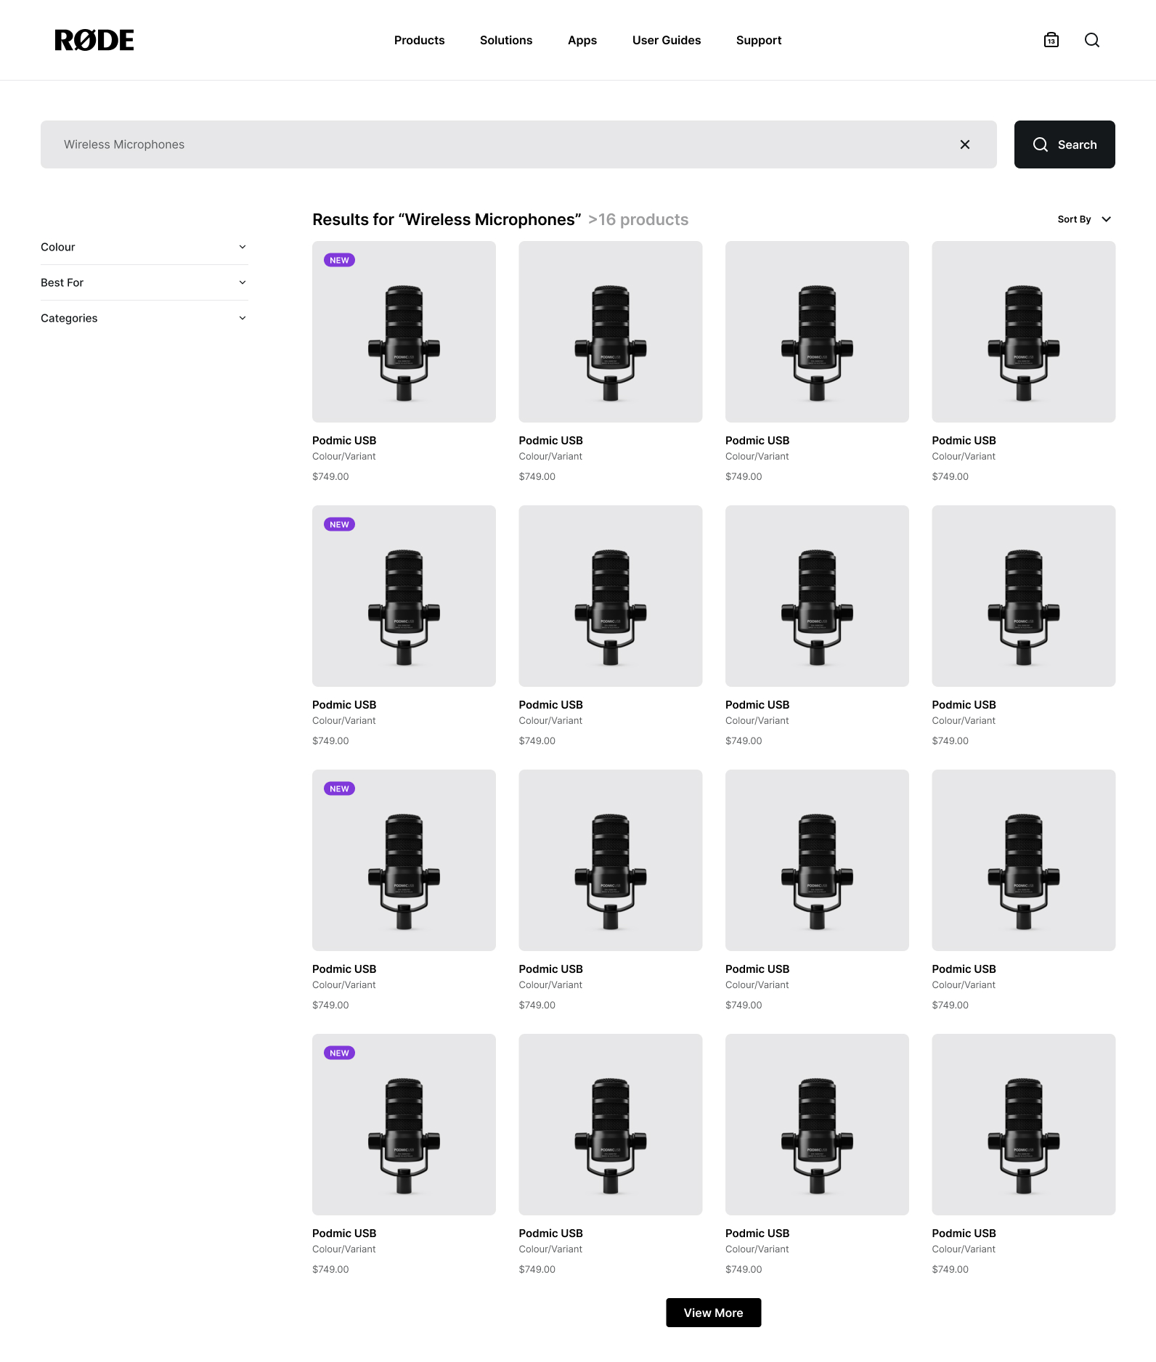This screenshot has width=1156, height=1362.
Task: Expand the Best For filter
Action: point(144,282)
